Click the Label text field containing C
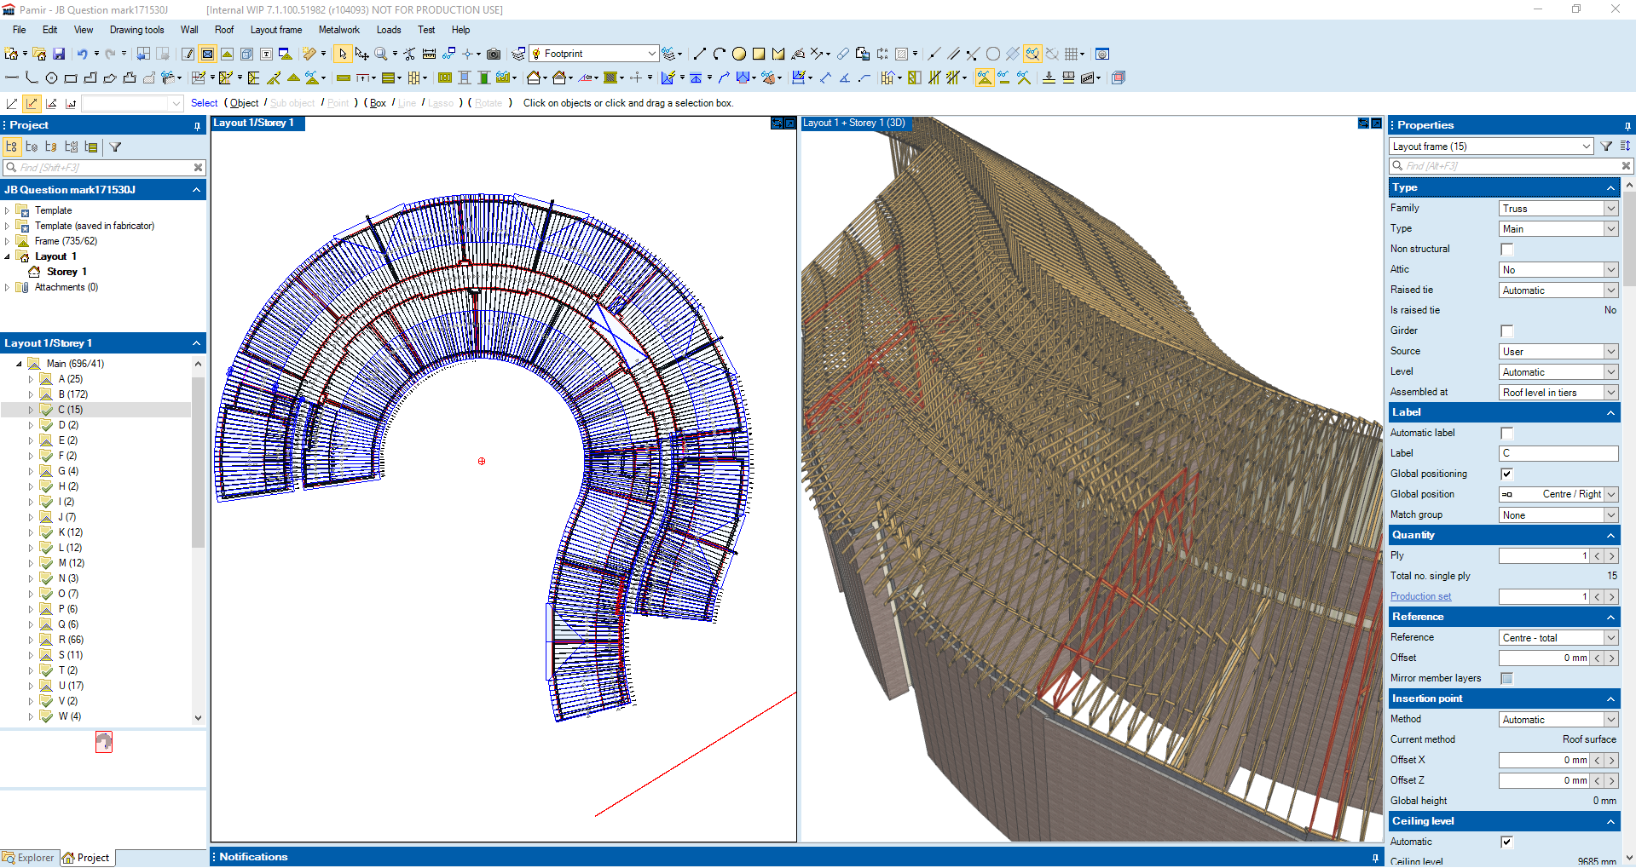The image size is (1636, 868). [x=1558, y=453]
